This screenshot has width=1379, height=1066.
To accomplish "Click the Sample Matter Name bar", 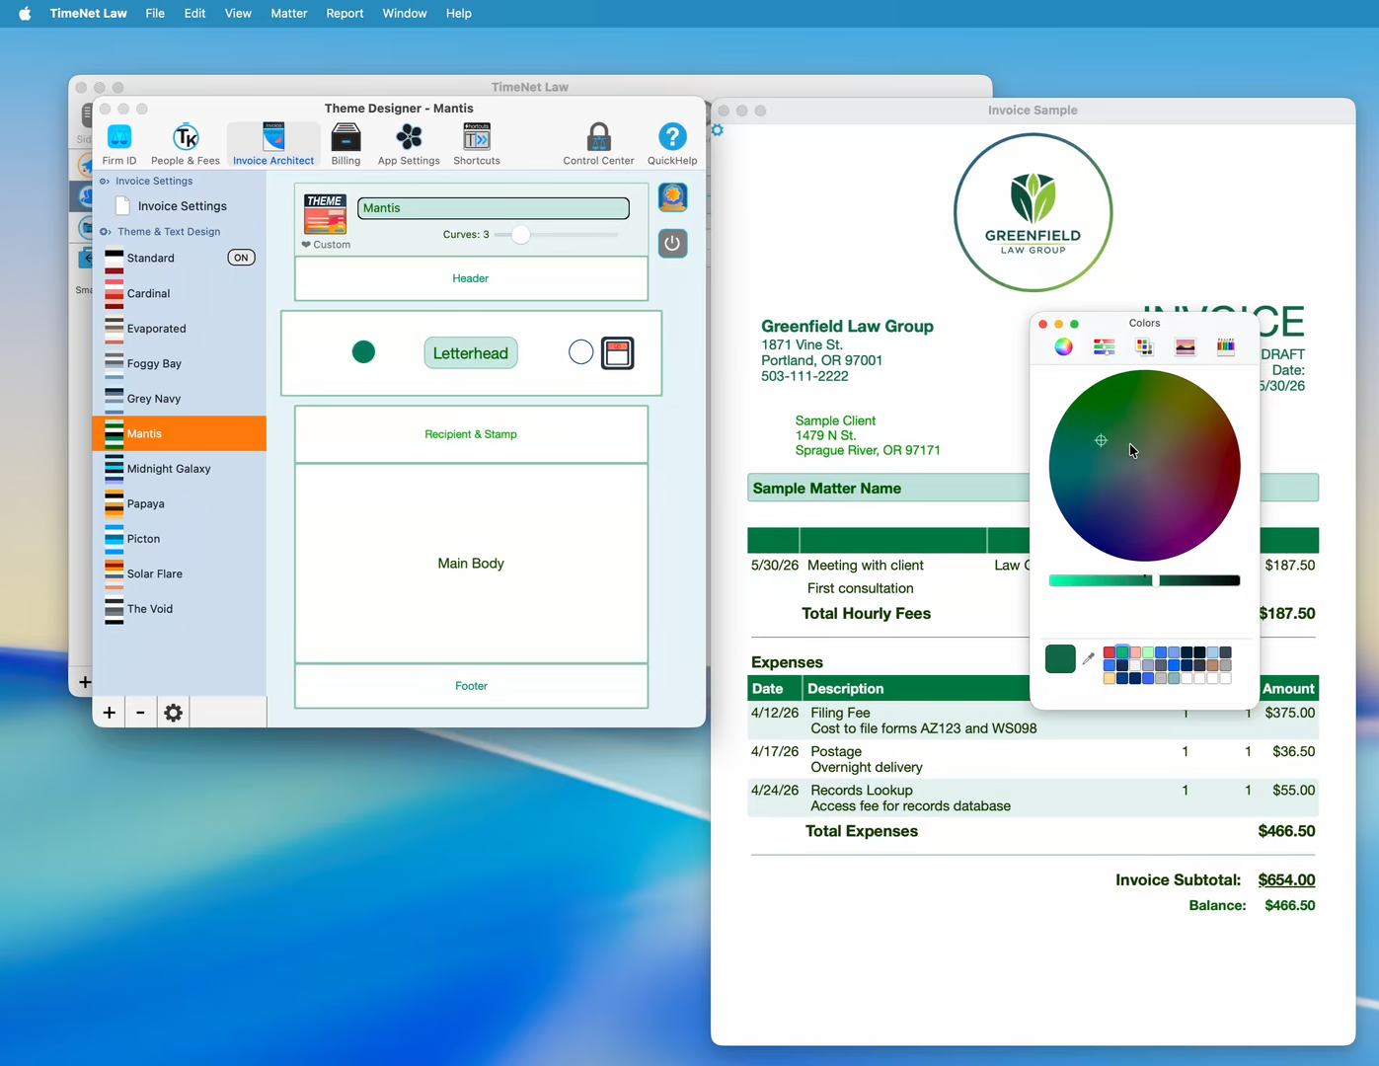I will pyautogui.click(x=1033, y=489).
